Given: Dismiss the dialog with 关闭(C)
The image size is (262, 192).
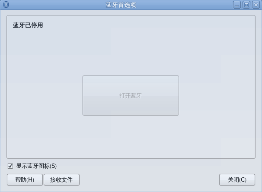Looking at the screenshot, I should pos(237,179).
